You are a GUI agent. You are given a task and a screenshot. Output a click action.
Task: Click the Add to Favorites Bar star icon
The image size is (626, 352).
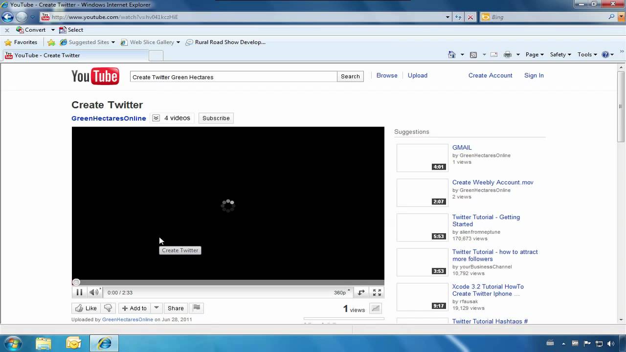51,43
